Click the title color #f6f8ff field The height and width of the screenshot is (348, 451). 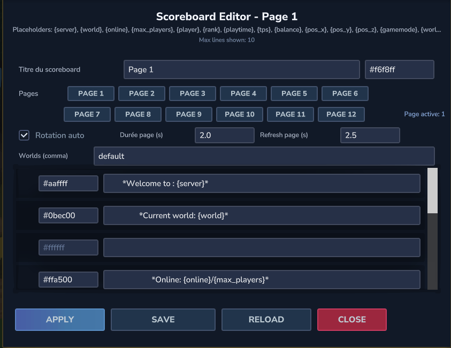(399, 69)
